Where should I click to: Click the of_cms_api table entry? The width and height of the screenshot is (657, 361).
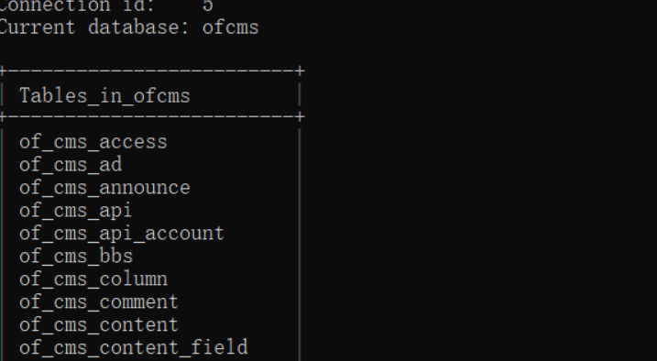click(75, 211)
